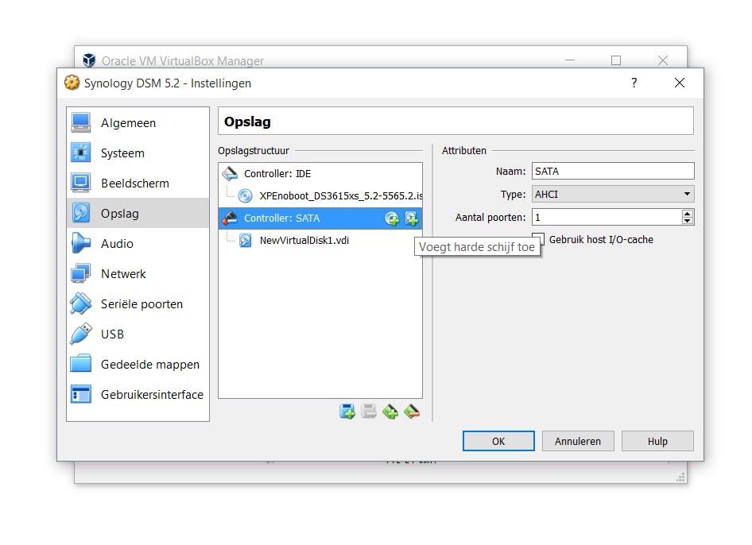Minimize the VirtualBox Manager window
This screenshot has height=545, width=752.
pos(570,60)
